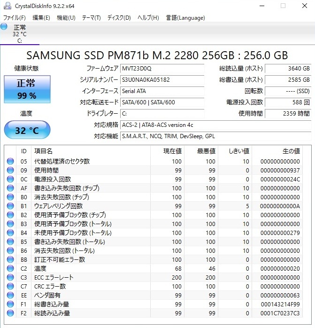
Task: Click the drive letter field C:
Action: (162, 114)
